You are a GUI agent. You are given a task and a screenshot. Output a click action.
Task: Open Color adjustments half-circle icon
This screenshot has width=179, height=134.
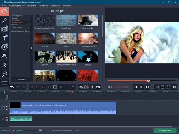click(49, 87)
